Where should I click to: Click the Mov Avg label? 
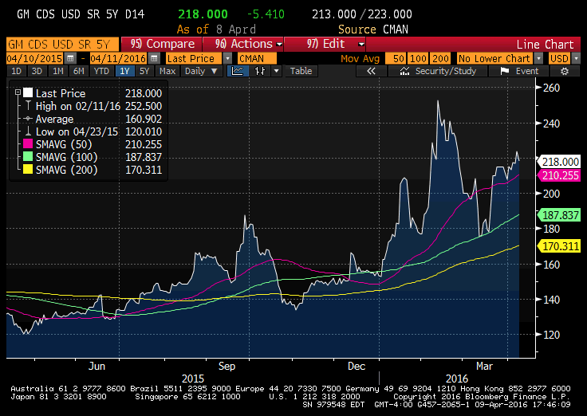pos(360,59)
